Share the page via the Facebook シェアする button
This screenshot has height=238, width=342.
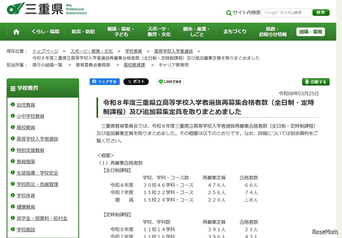point(104,82)
